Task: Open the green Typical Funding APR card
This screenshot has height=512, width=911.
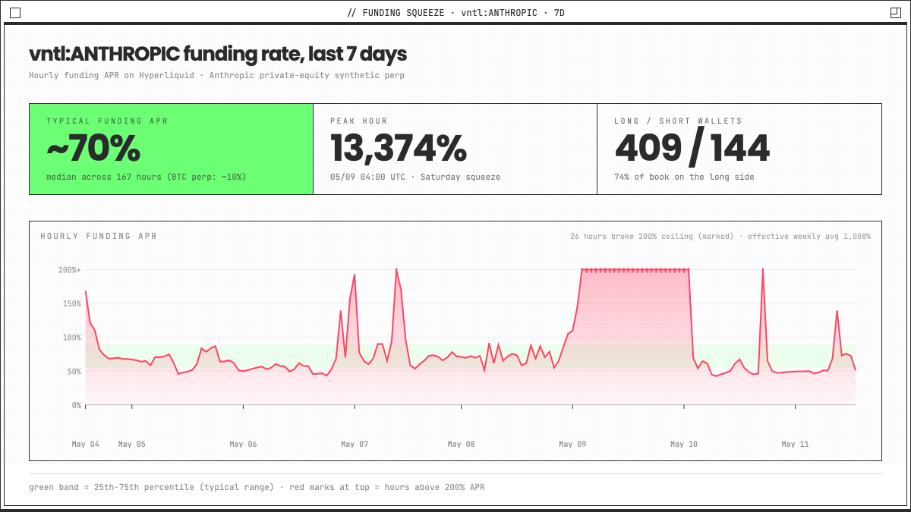Action: 171,149
